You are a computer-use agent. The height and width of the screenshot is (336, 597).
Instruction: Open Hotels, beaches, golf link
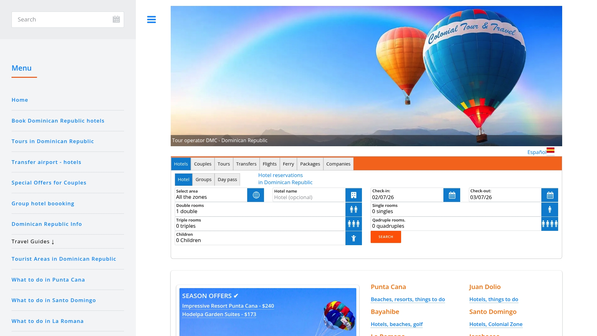point(396,324)
